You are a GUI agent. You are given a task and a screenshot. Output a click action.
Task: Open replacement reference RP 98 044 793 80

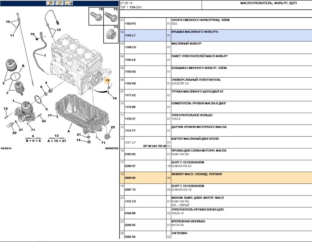point(155,146)
